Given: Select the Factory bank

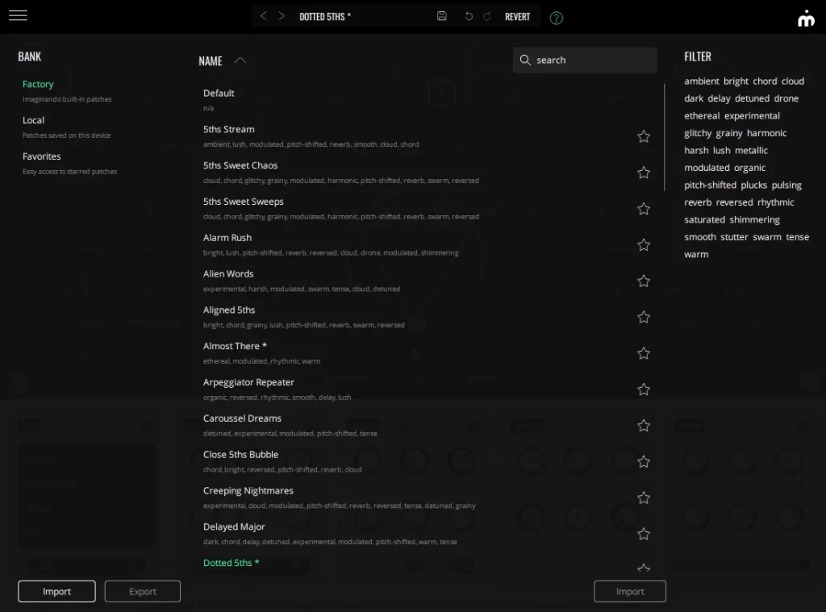Looking at the screenshot, I should tap(38, 84).
